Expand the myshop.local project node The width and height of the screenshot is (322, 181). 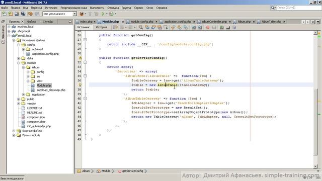pos(9,27)
